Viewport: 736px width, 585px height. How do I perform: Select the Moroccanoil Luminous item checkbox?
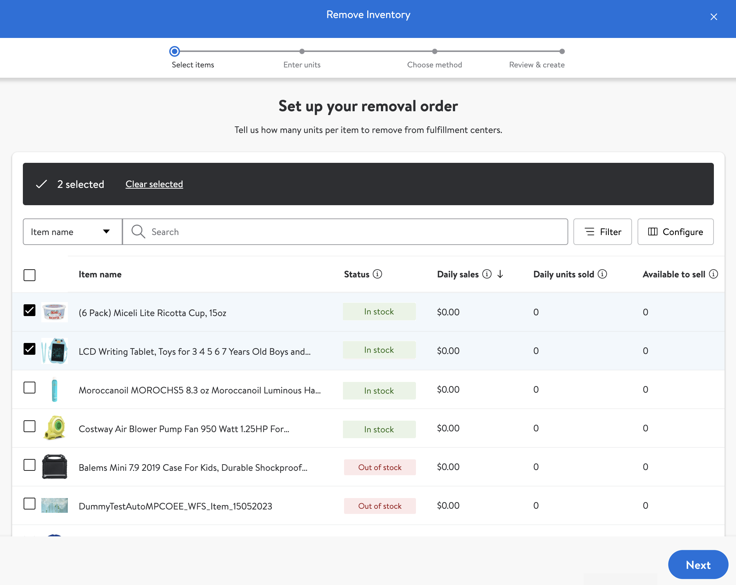pos(29,388)
